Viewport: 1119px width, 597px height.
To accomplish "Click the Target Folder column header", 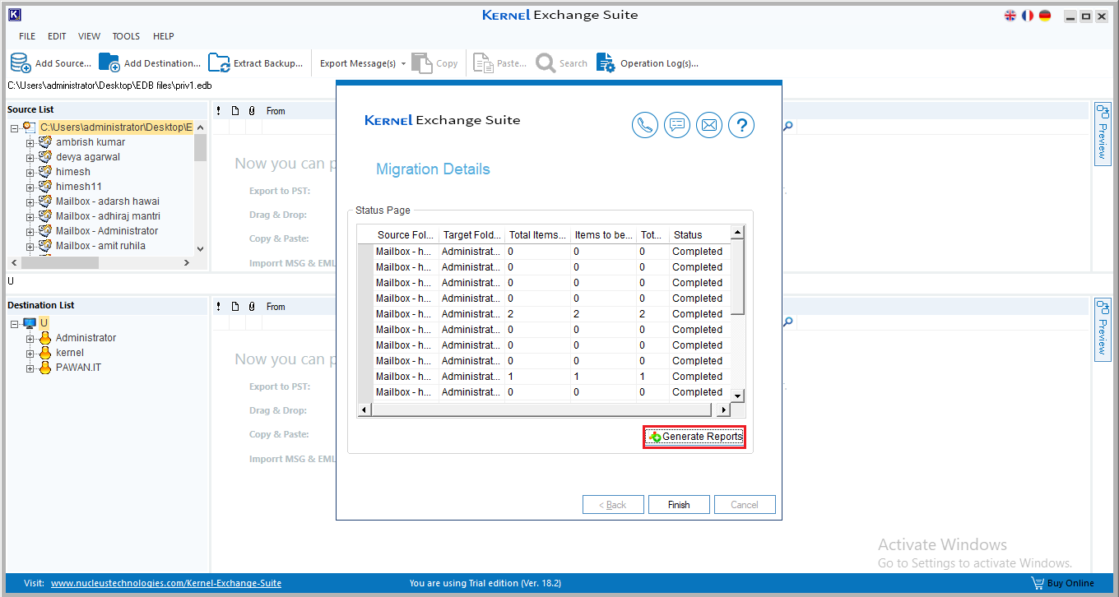I will point(471,235).
